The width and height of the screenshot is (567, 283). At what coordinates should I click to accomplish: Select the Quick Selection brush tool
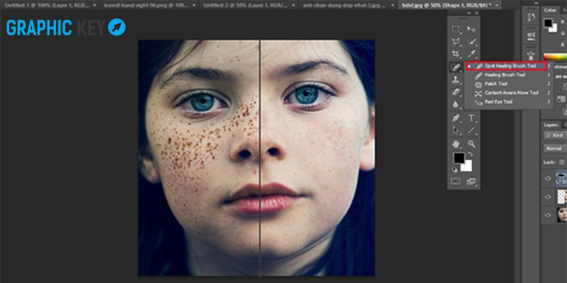[471, 42]
